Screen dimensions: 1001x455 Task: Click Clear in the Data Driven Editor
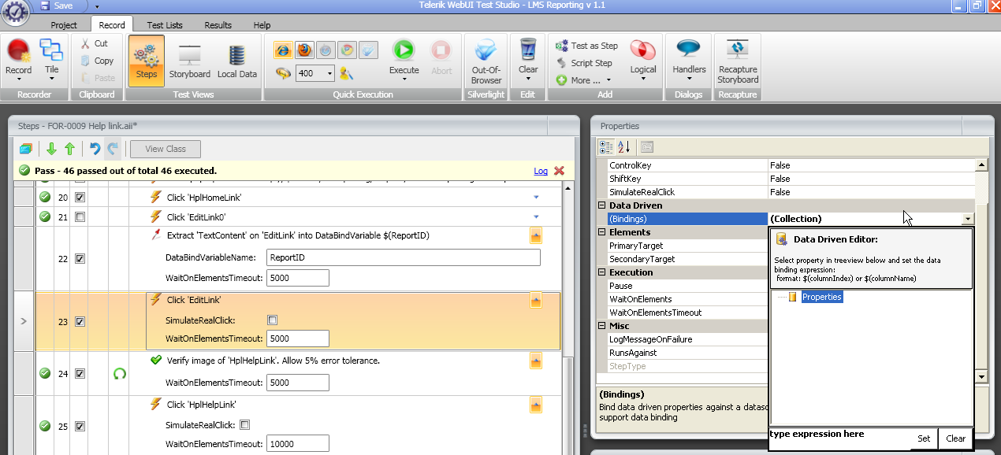(x=956, y=438)
